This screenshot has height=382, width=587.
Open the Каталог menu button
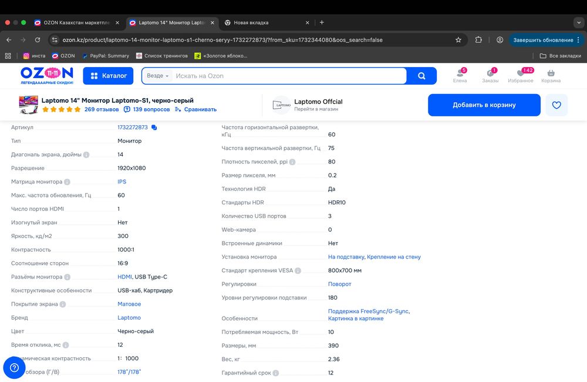pyautogui.click(x=108, y=76)
